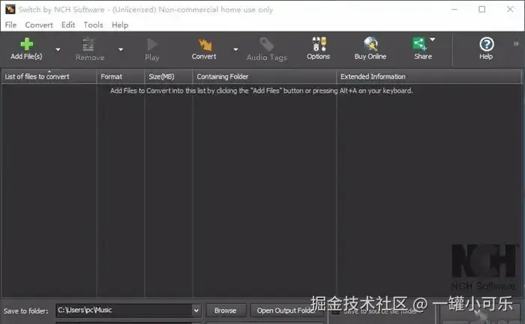Click the Convert toolbar icon
This screenshot has width=525, height=324.
tap(205, 44)
